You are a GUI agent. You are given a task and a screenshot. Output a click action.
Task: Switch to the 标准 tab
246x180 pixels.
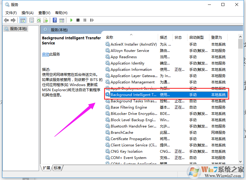[x=57, y=168]
